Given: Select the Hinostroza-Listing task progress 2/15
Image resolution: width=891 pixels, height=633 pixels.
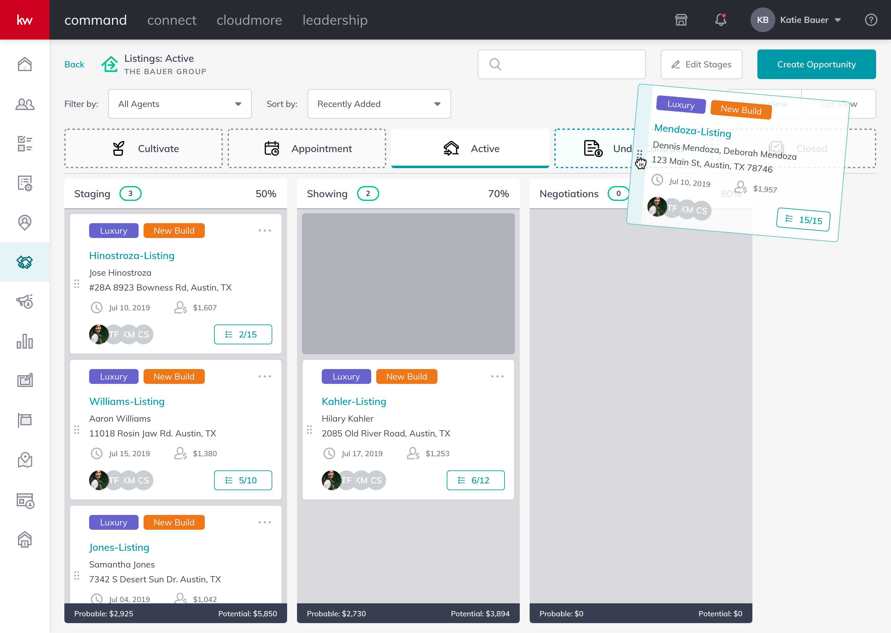Looking at the screenshot, I should point(243,334).
